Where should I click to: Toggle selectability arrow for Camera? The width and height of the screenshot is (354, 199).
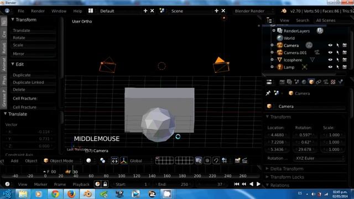coord(337,45)
